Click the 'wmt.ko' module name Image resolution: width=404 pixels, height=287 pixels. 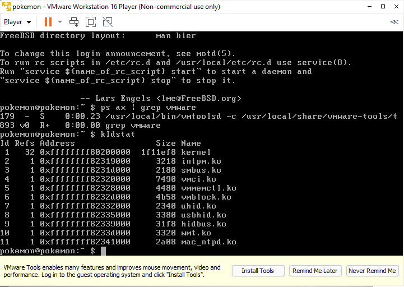[x=196, y=233]
